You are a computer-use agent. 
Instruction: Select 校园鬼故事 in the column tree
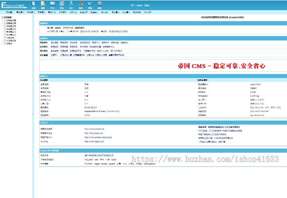click(11, 29)
